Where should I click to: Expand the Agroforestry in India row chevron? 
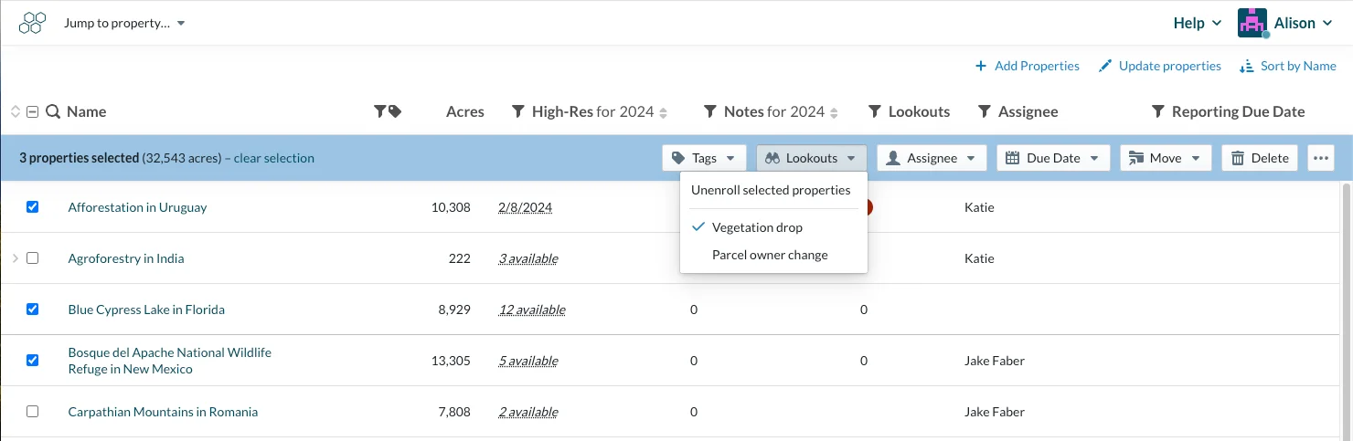[15, 258]
